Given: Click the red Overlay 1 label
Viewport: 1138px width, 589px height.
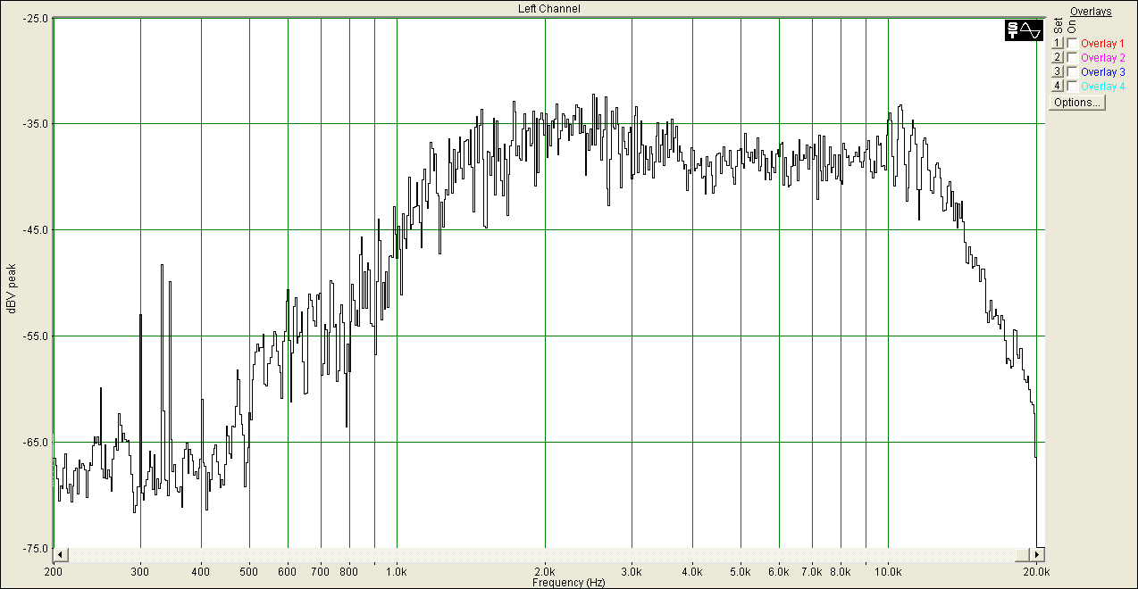Looking at the screenshot, I should point(1103,43).
